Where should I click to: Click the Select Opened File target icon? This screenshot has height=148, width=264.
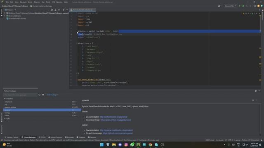[52, 10]
